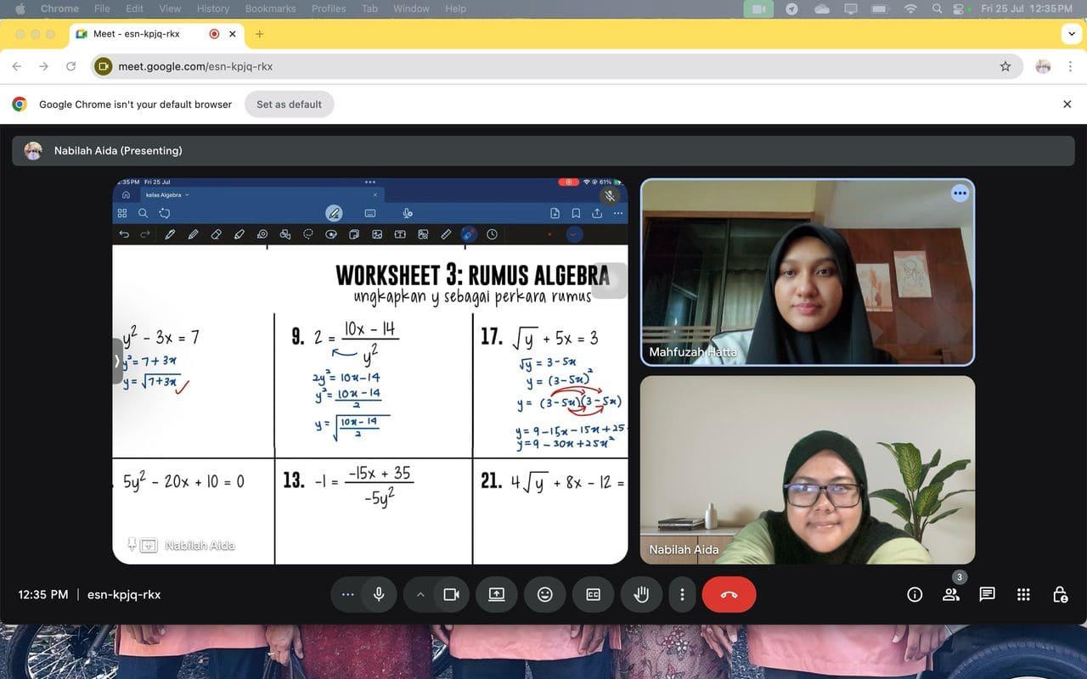Raise your hand in the meeting

641,595
